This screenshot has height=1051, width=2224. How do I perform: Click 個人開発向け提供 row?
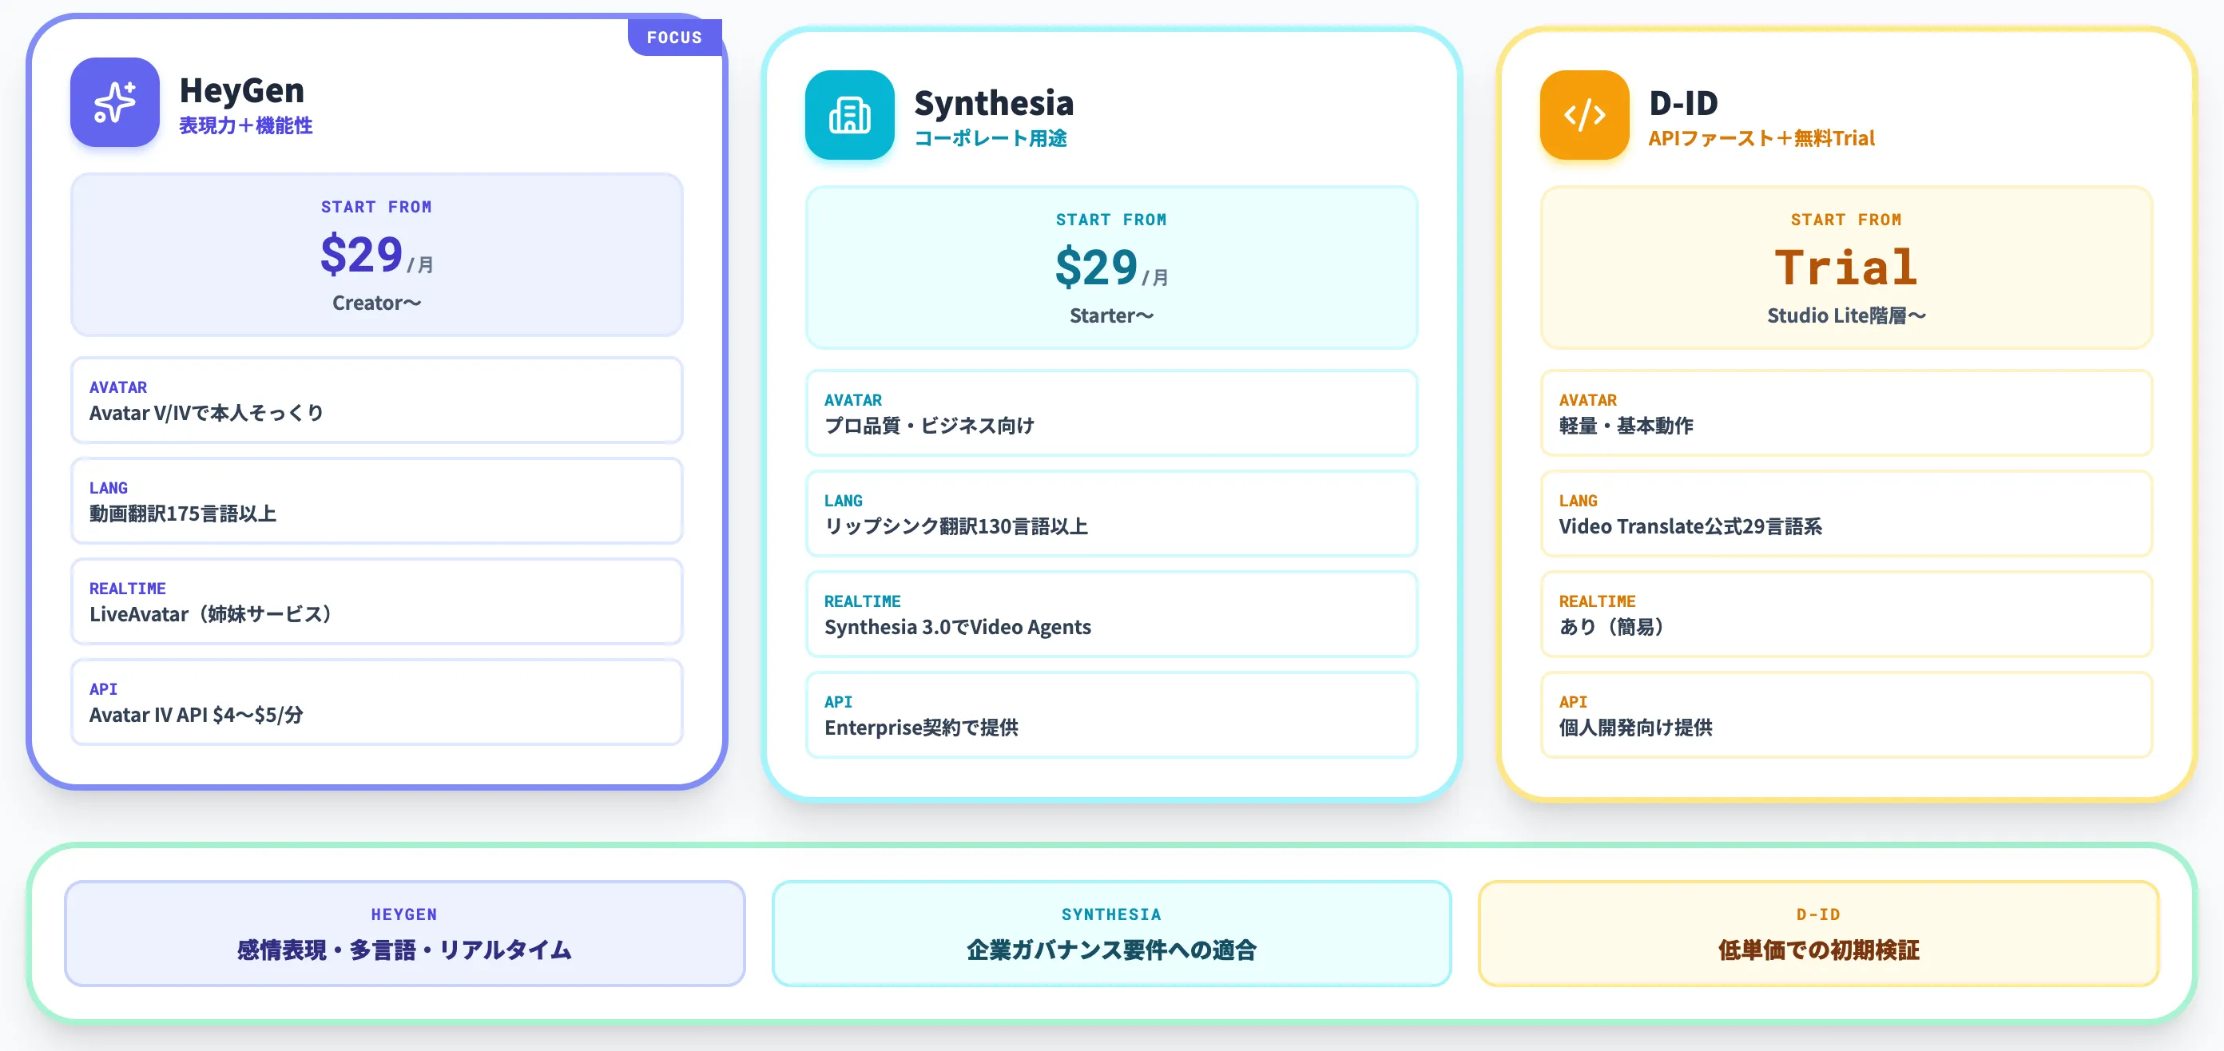(1846, 716)
